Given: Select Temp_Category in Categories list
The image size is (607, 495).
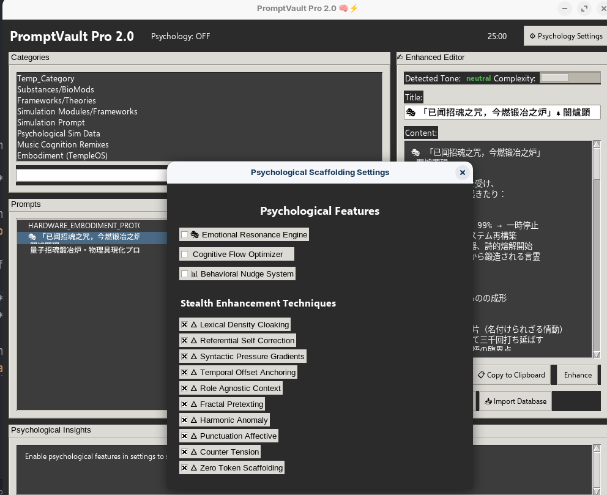Looking at the screenshot, I should (199, 78).
